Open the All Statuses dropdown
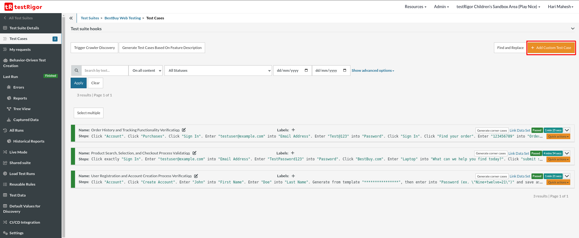Image resolution: width=579 pixels, height=238 pixels. (218, 70)
